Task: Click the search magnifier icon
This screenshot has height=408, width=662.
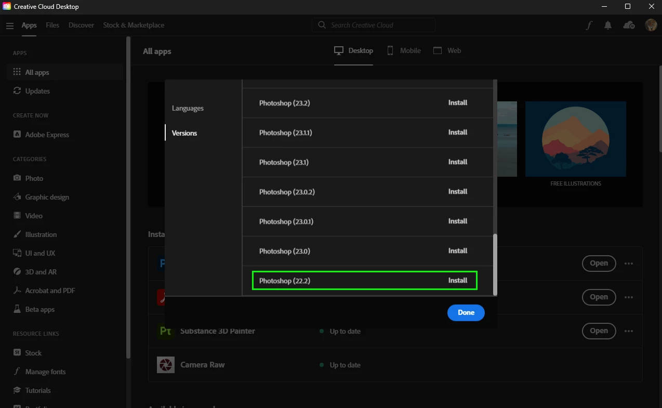Action: (322, 25)
